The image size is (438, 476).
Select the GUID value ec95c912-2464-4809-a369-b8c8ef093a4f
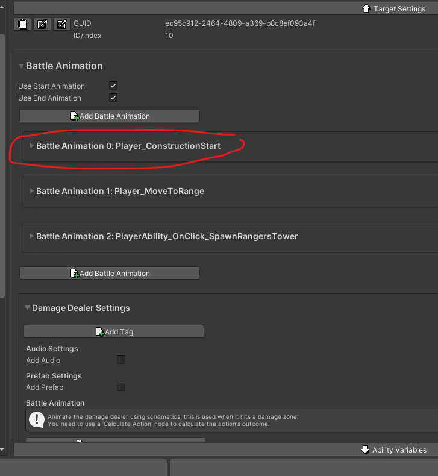click(240, 23)
